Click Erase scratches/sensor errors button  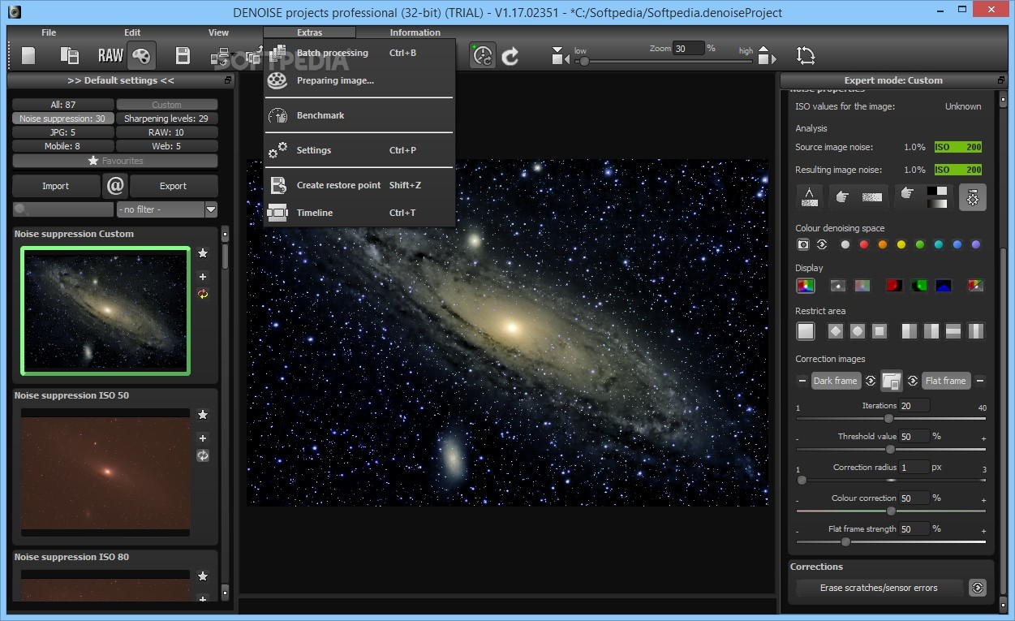(x=879, y=588)
